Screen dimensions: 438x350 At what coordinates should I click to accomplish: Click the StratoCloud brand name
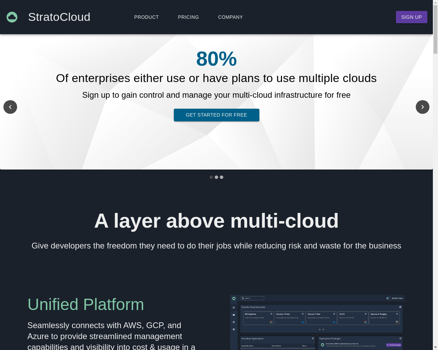pyautogui.click(x=59, y=17)
